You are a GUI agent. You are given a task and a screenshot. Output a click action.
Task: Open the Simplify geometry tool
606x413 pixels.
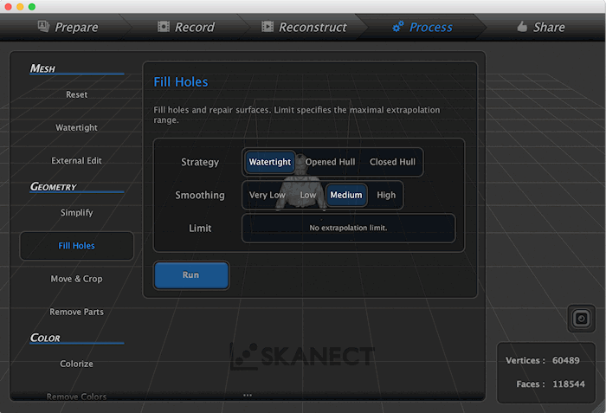coord(76,213)
